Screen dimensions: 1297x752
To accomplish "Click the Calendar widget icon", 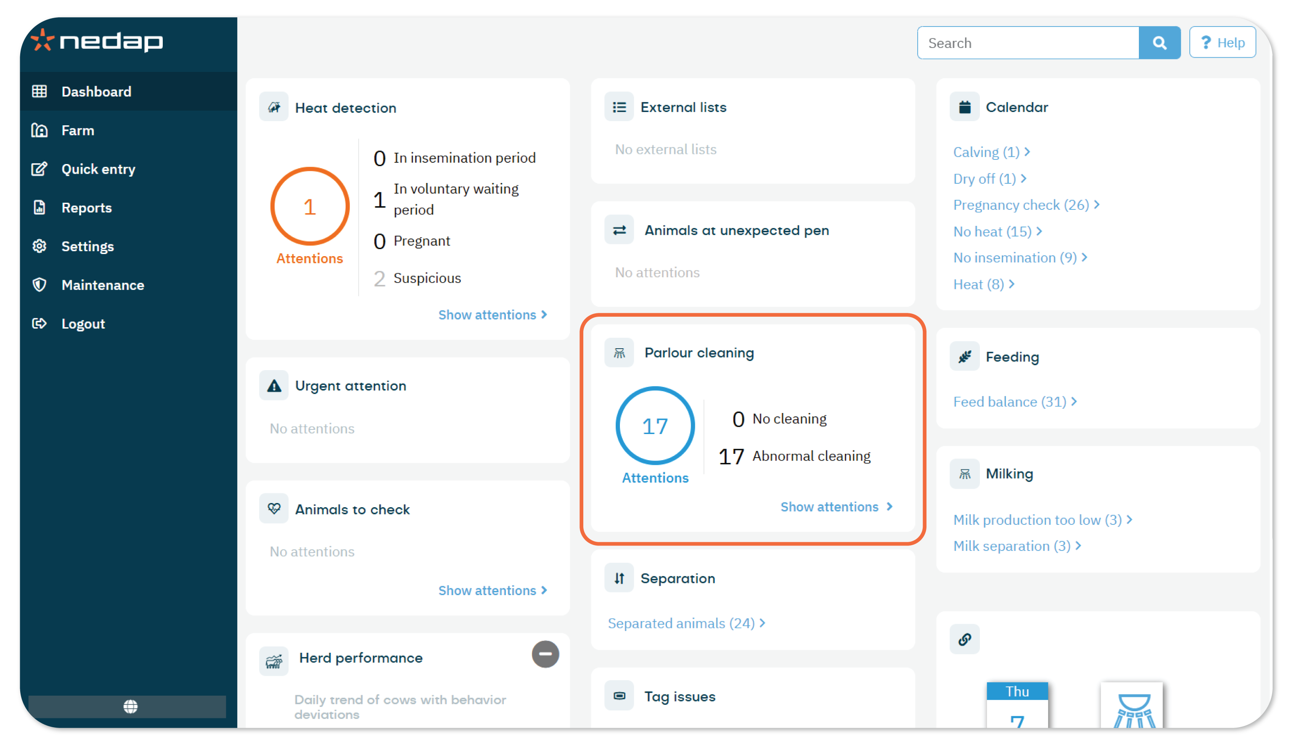I will click(x=964, y=107).
